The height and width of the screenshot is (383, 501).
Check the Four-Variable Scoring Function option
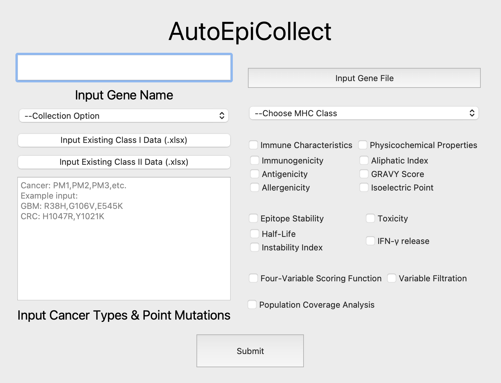tap(253, 278)
